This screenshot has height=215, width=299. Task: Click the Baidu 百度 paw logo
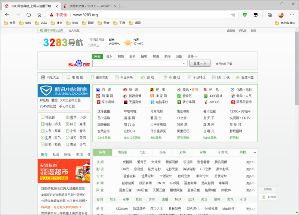(x=79, y=63)
